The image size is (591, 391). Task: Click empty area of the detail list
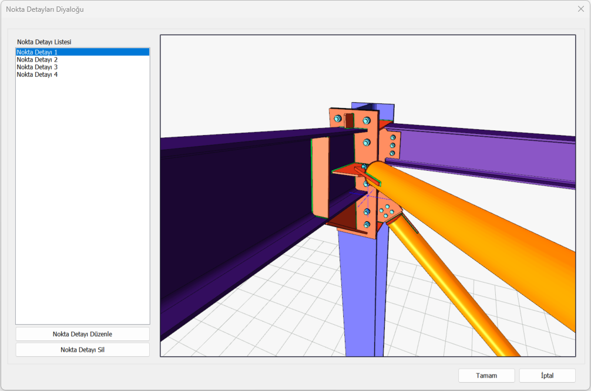[x=82, y=205]
